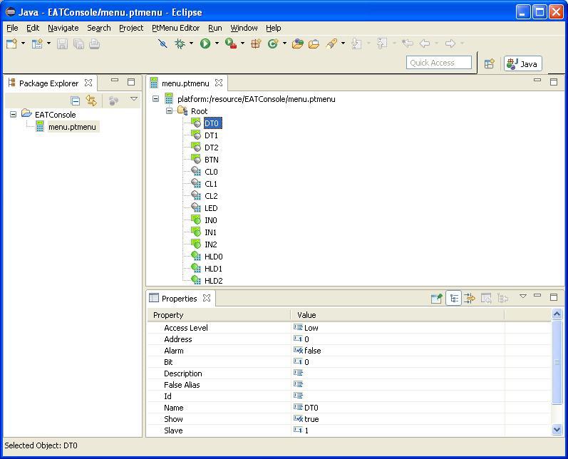Image resolution: width=568 pixels, height=459 pixels.
Task: Select menu.ptmenu in Package Explorer
Action: (x=72, y=127)
